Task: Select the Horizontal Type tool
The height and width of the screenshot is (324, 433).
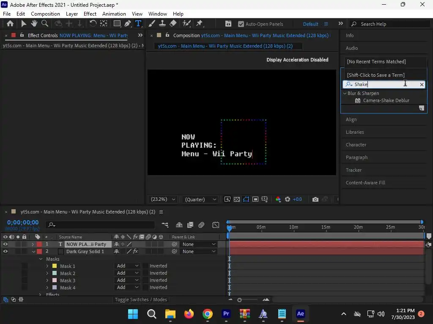Action: click(x=138, y=24)
